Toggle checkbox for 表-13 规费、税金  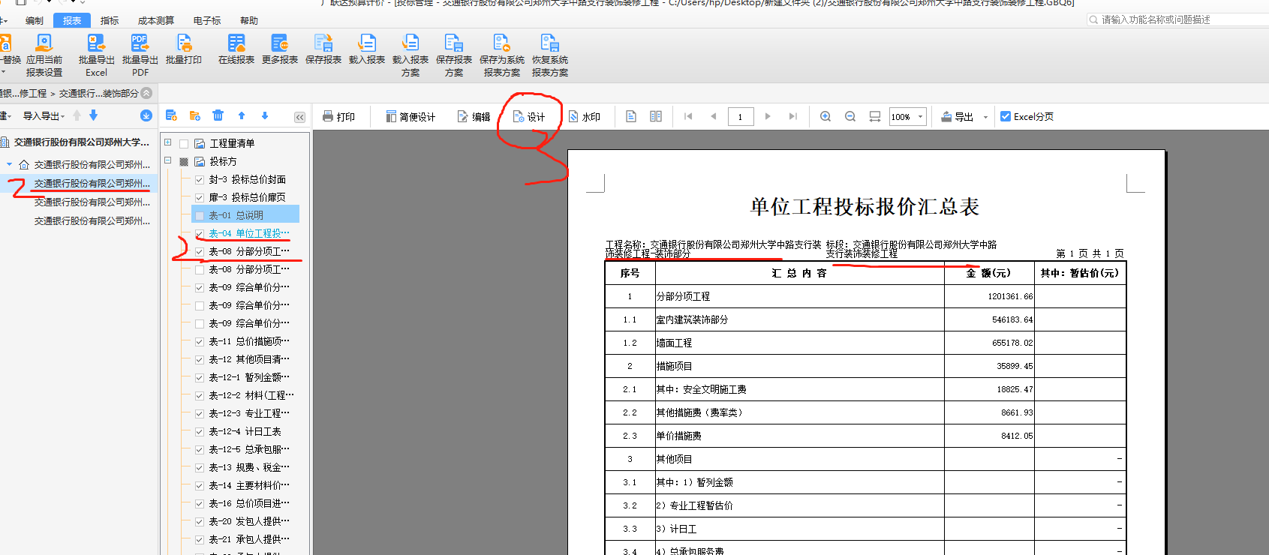pyautogui.click(x=200, y=467)
